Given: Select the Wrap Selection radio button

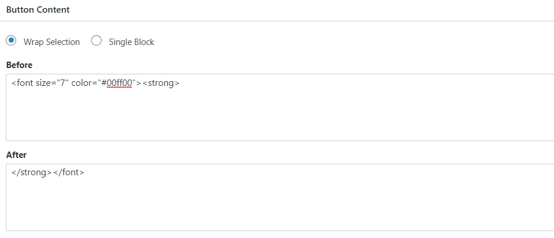Looking at the screenshot, I should pos(11,40).
